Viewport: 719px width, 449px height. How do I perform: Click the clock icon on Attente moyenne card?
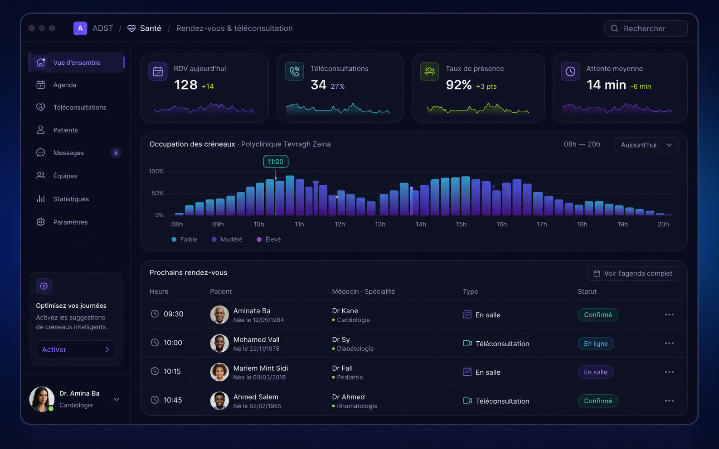coord(570,72)
